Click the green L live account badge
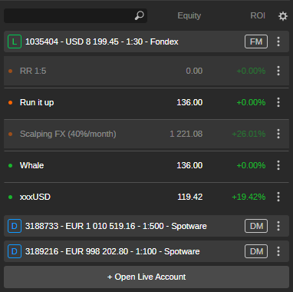Screen dimensions: 293x292 (x=15, y=41)
